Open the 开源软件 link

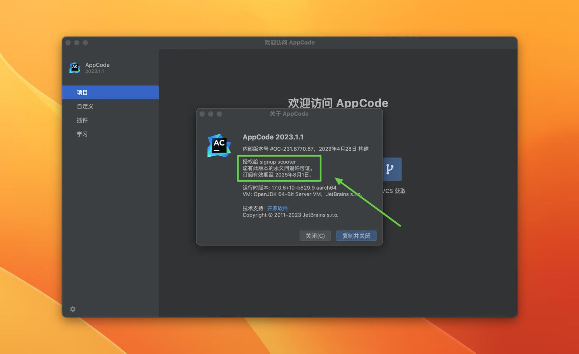click(x=277, y=209)
